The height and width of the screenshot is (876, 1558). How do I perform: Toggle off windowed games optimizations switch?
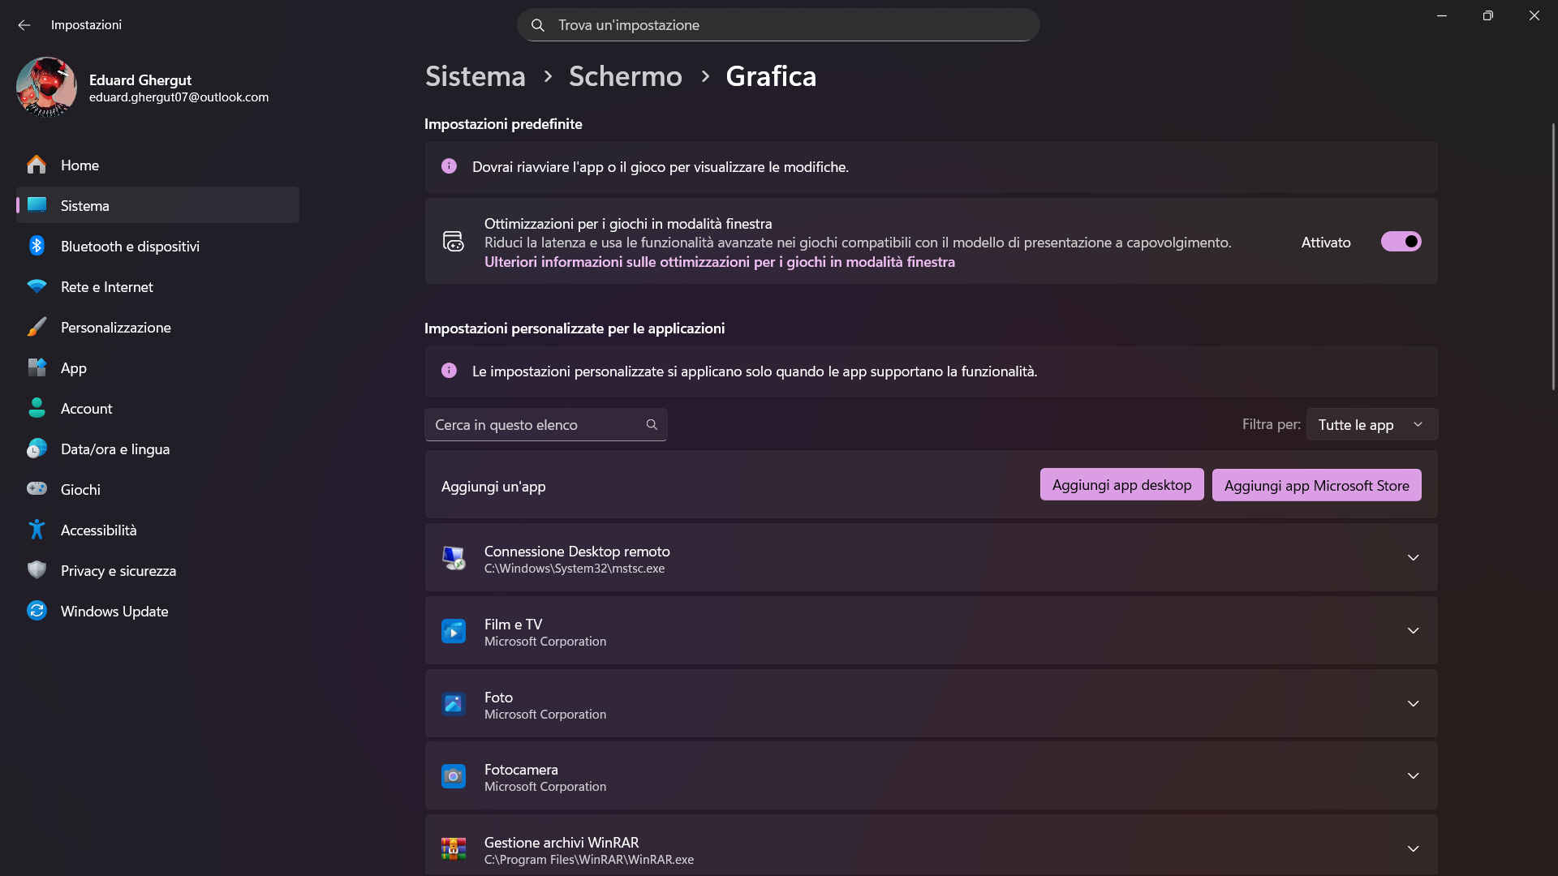[x=1401, y=242]
